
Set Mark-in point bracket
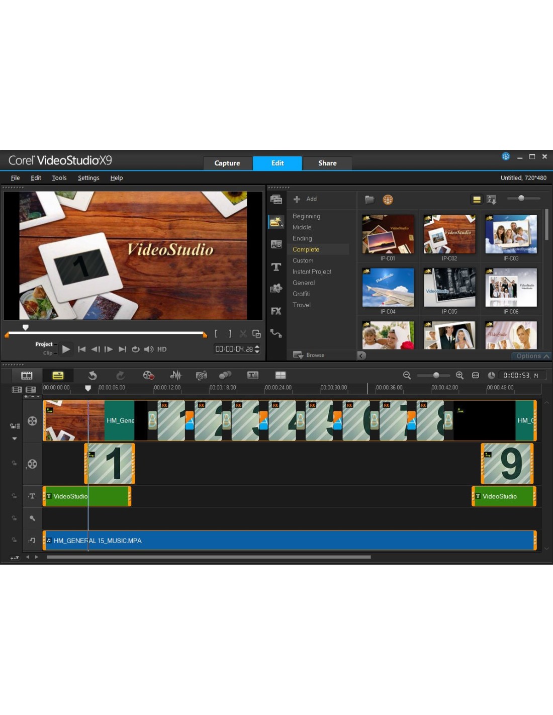[216, 333]
